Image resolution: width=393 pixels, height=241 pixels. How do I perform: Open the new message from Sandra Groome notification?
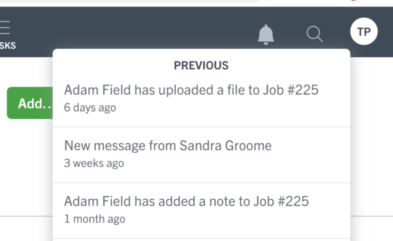(x=202, y=155)
